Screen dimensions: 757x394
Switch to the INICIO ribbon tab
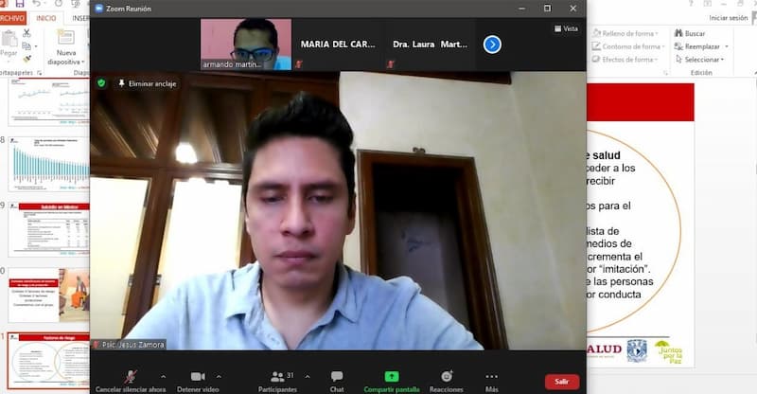pos(46,18)
